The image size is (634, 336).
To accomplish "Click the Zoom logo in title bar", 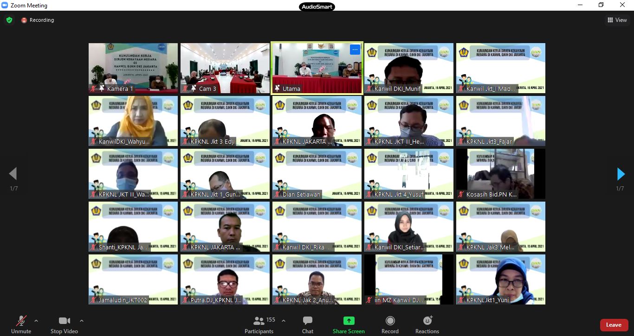I will [x=6, y=5].
